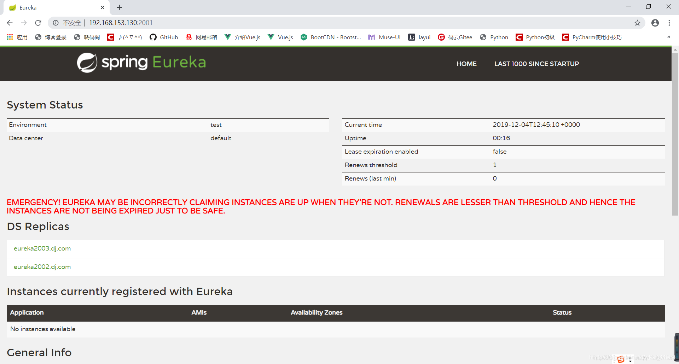Minimize the Chrome window
The image size is (679, 364).
tap(628, 7)
